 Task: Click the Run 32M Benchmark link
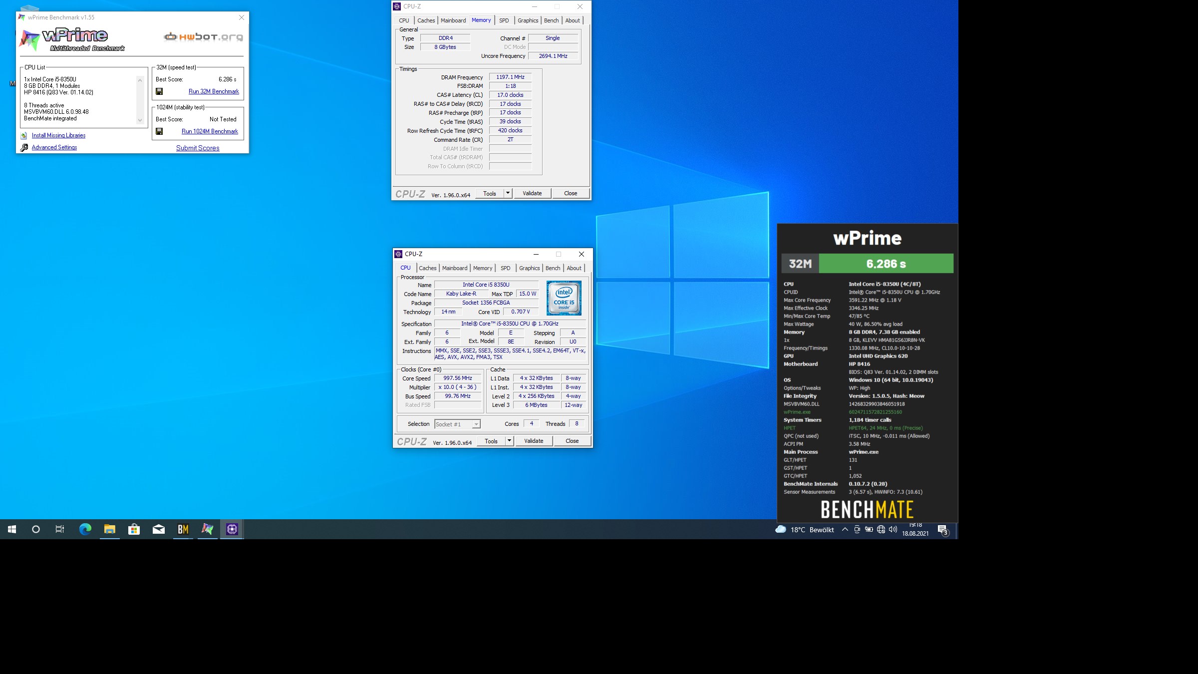[x=214, y=91]
